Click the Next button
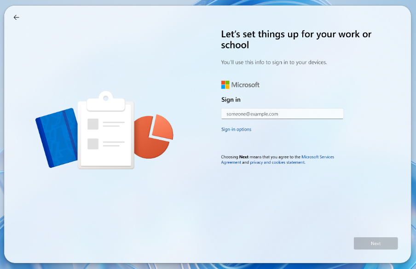416x269 pixels. click(x=376, y=243)
